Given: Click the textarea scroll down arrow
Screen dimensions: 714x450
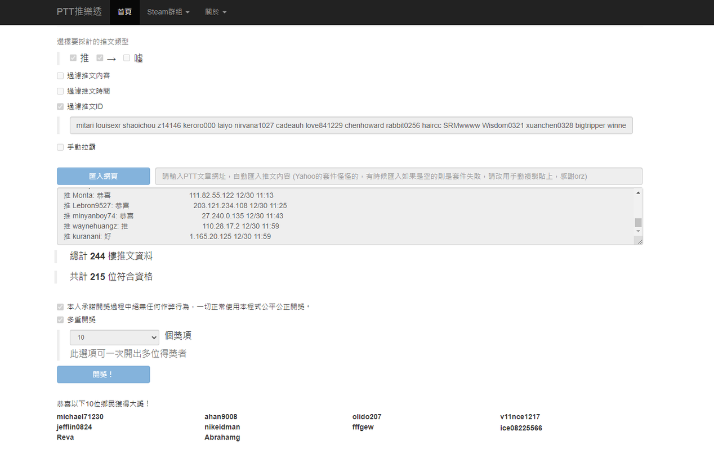Looking at the screenshot, I should (638, 231).
